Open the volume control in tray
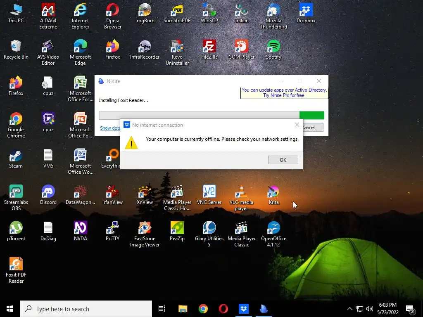 coord(370,309)
